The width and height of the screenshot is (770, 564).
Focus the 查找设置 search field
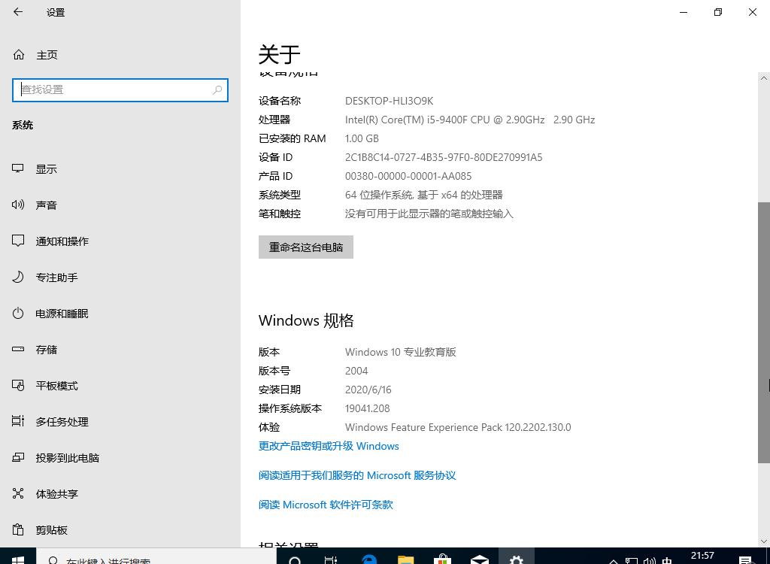tap(120, 90)
